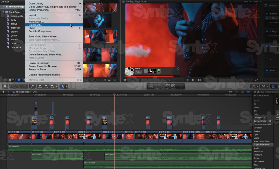
Task: Toggle timeline skimming icon
Action: (231, 92)
